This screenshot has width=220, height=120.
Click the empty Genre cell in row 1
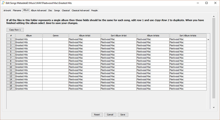click(x=56, y=39)
